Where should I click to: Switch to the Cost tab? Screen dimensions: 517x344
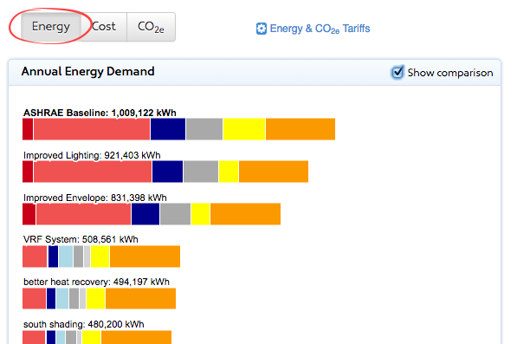point(104,27)
